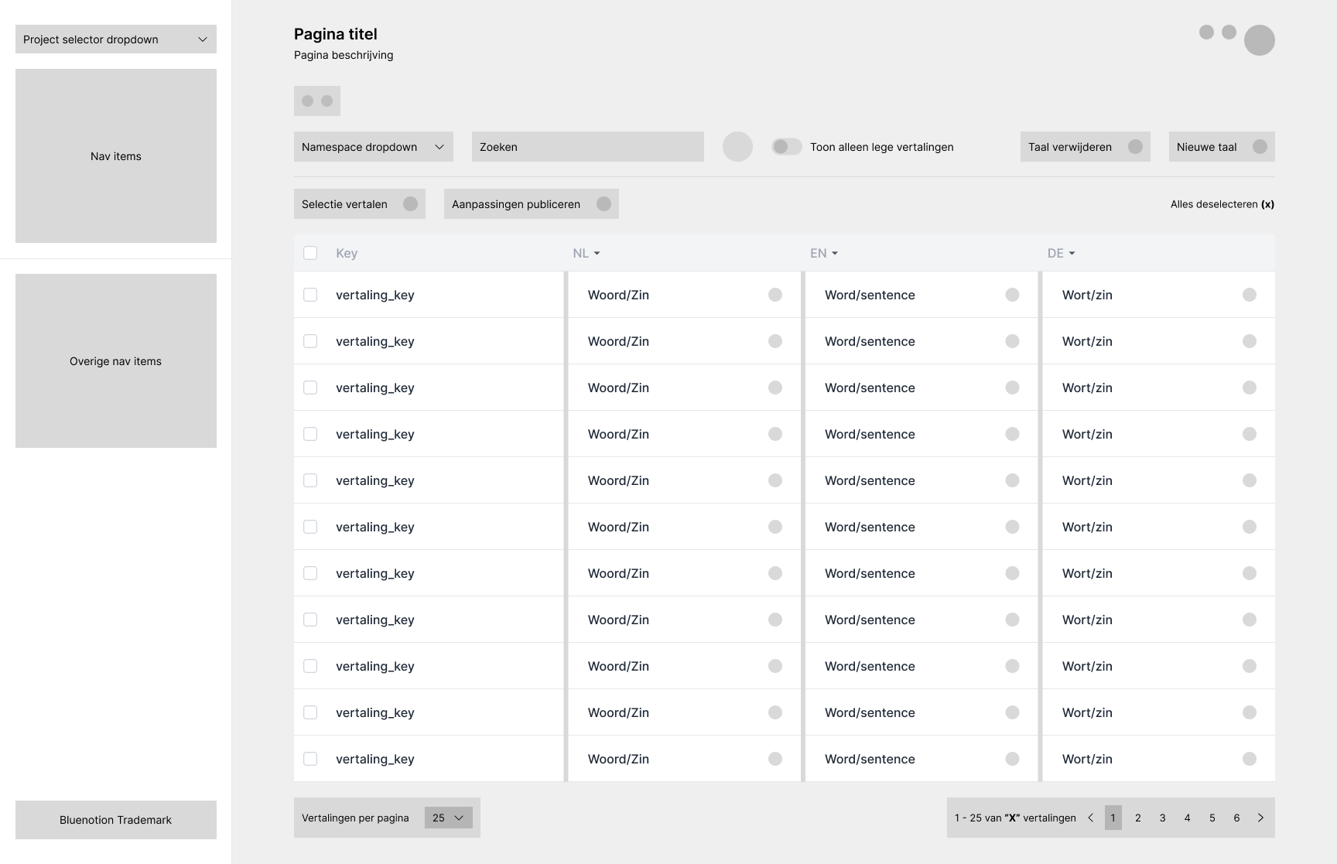Screen dimensions: 1337x864
Task: Open the Vertalingen per pagina dropdown showing 25
Action: (448, 817)
